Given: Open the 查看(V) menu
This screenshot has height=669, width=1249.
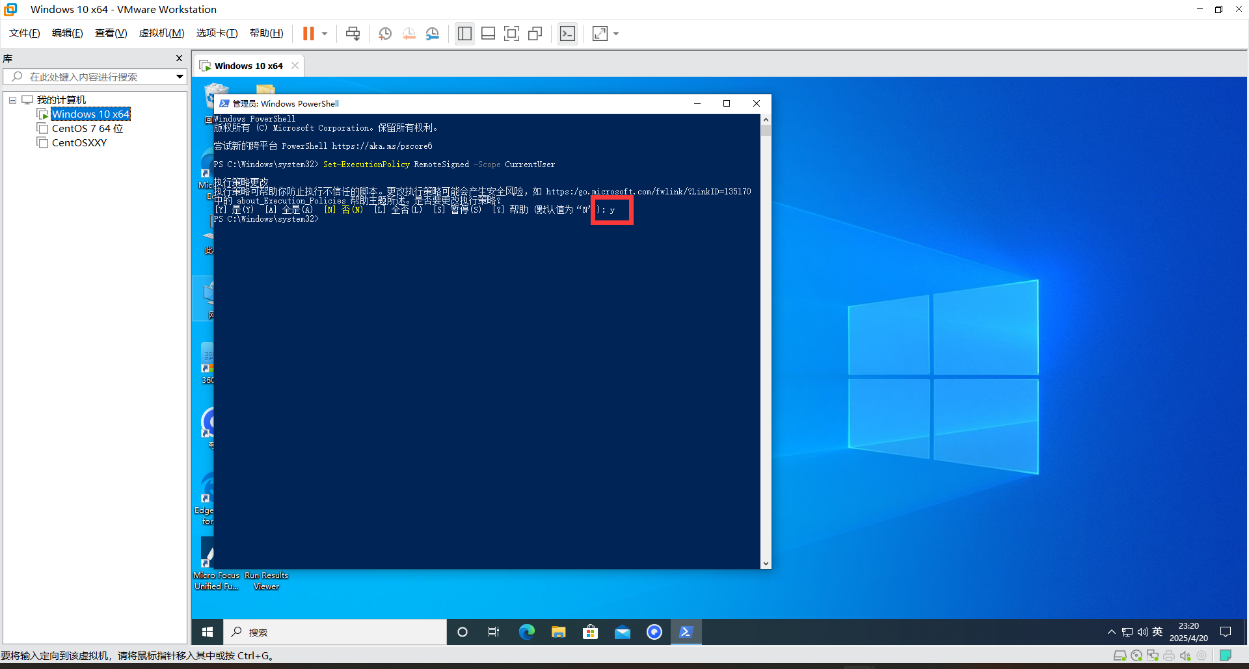Looking at the screenshot, I should 111,33.
